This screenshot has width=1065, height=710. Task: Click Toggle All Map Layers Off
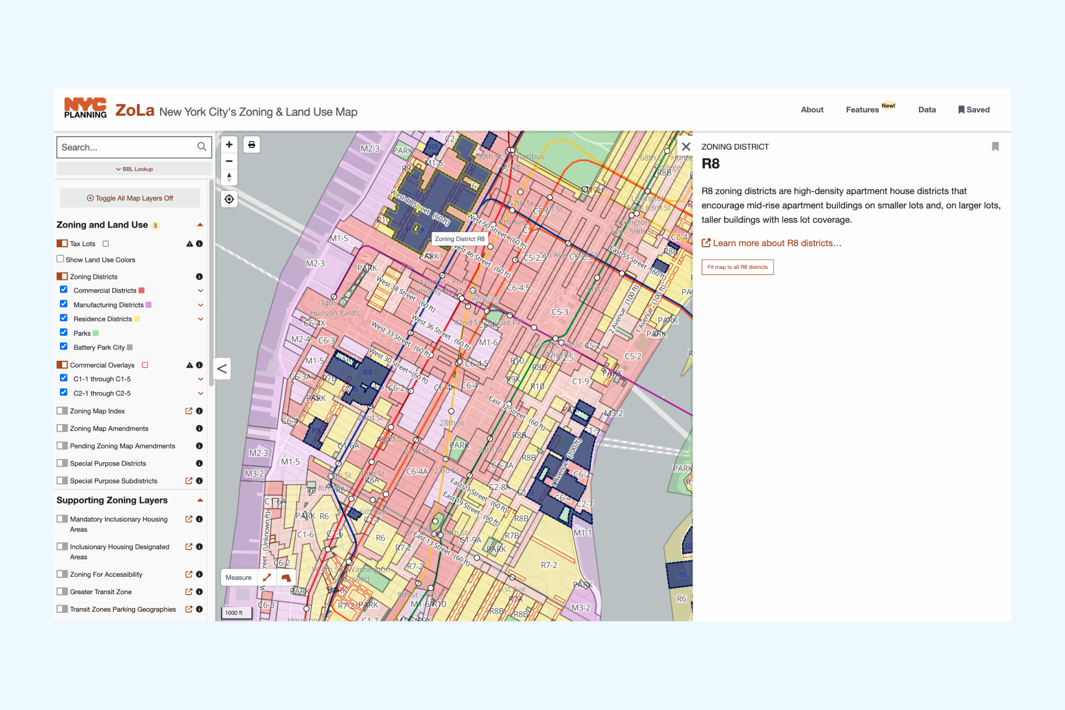[130, 198]
